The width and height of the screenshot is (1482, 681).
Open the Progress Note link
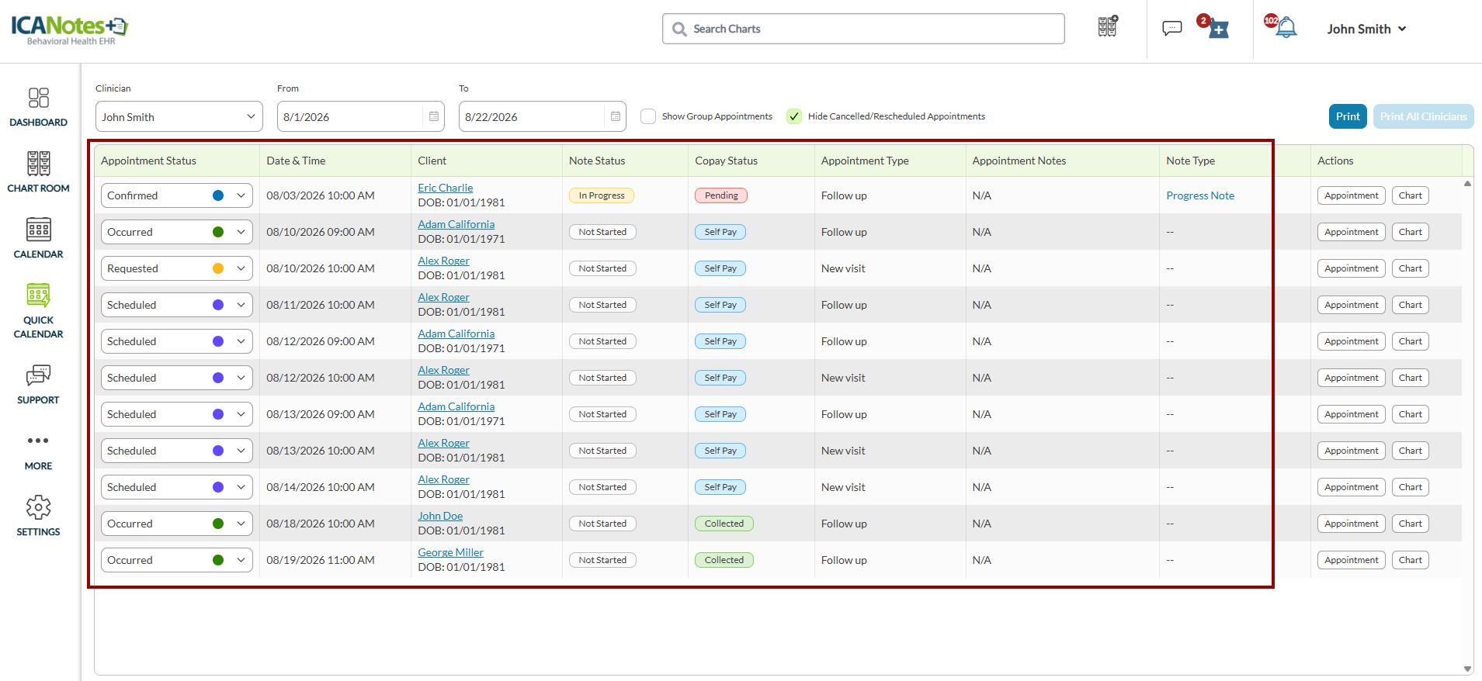(x=1200, y=195)
